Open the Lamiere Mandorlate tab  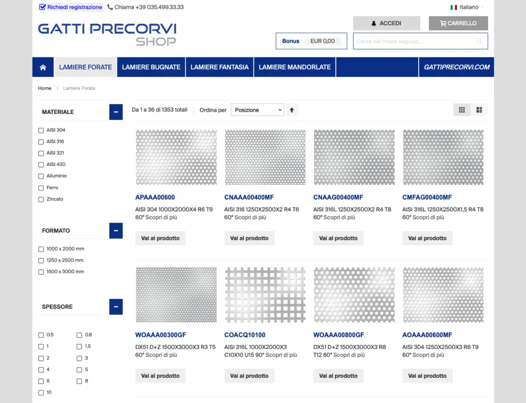tap(295, 67)
